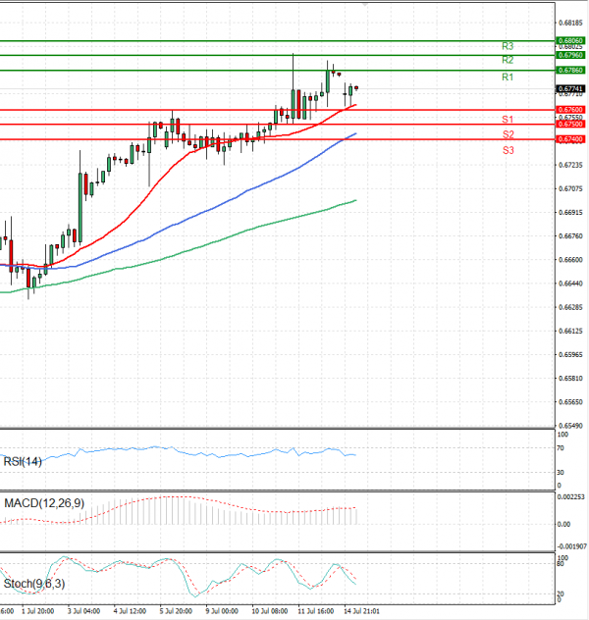Click the -0.001907 MACD scale value

[572, 546]
